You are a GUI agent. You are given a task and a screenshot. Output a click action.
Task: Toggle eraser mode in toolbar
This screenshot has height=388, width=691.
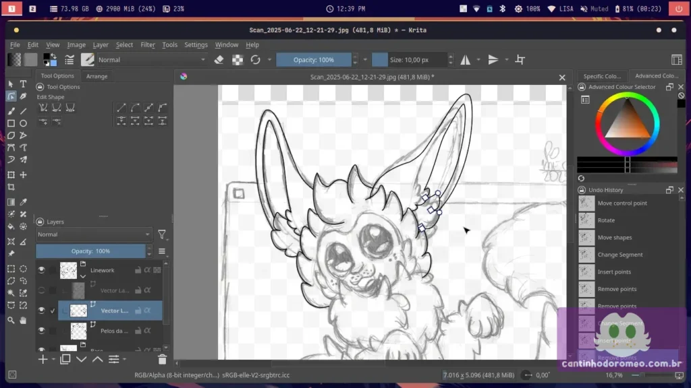point(219,60)
